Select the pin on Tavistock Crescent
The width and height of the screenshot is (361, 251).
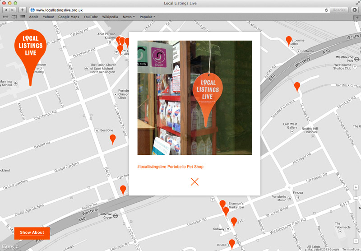297,87
